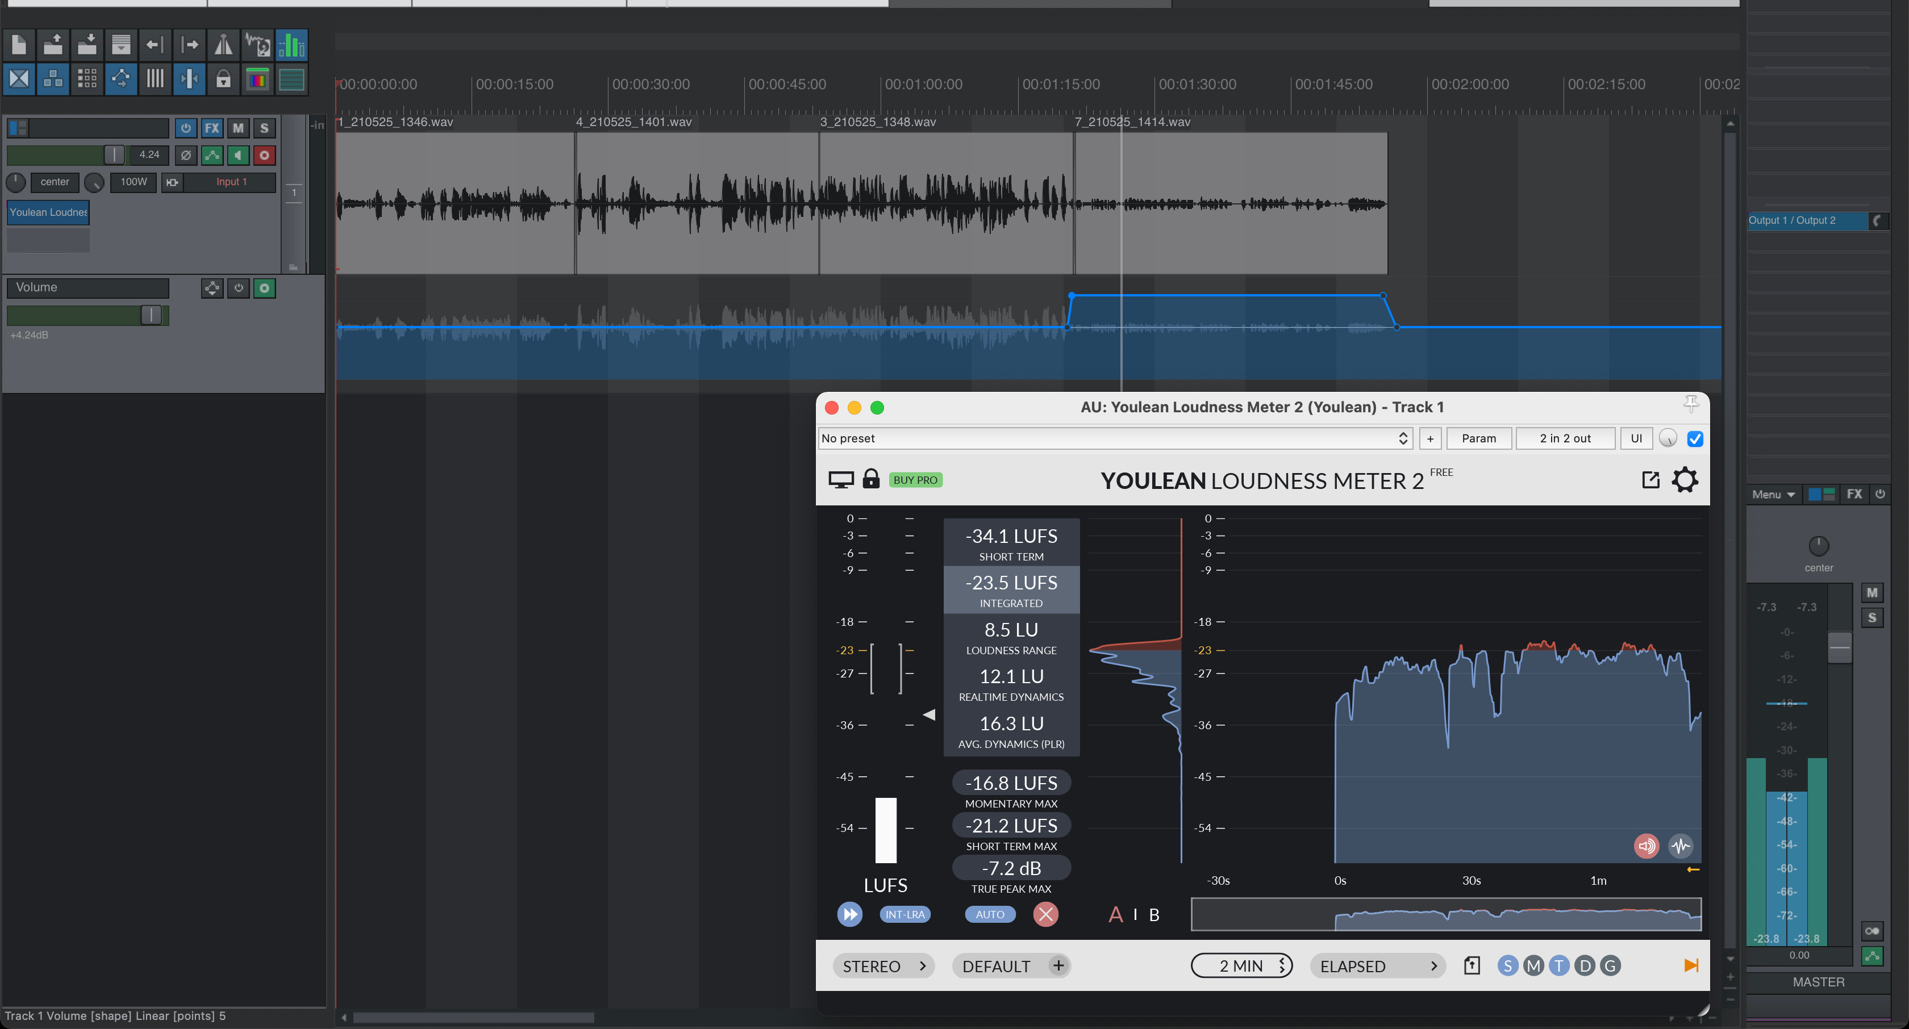
Task: Click Youlean pop-out external window icon
Action: pos(1650,480)
